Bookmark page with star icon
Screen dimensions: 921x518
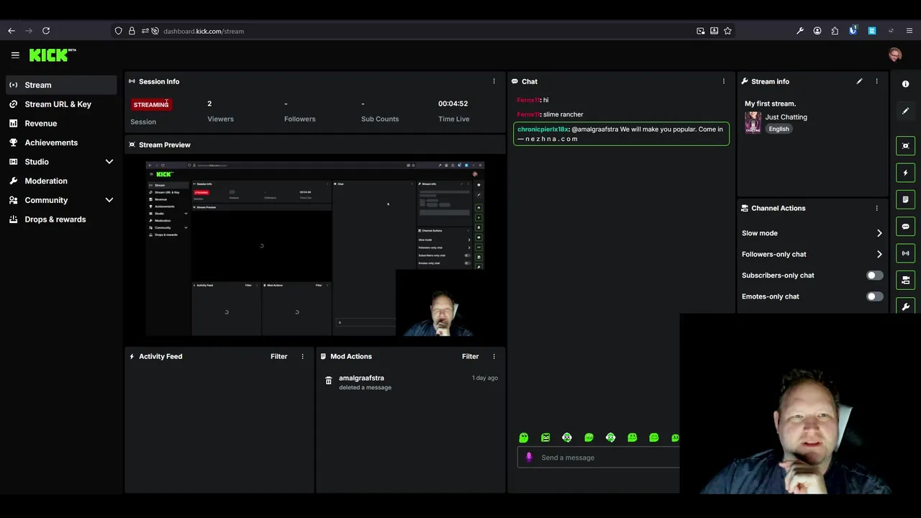click(x=727, y=31)
